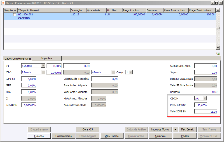Viewport: 224px width, 142px height.
Task: Click the Quantidade column header
Action: tap(97, 10)
